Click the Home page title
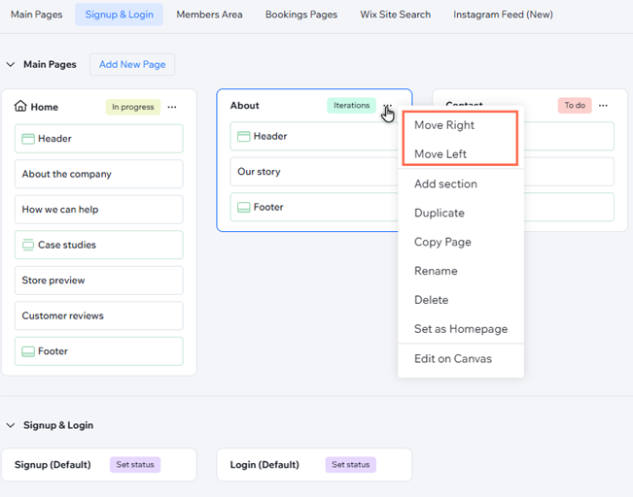The width and height of the screenshot is (633, 497). point(45,107)
